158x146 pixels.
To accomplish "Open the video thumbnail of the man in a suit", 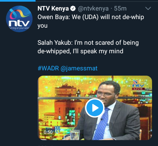I will pos(95,108).
